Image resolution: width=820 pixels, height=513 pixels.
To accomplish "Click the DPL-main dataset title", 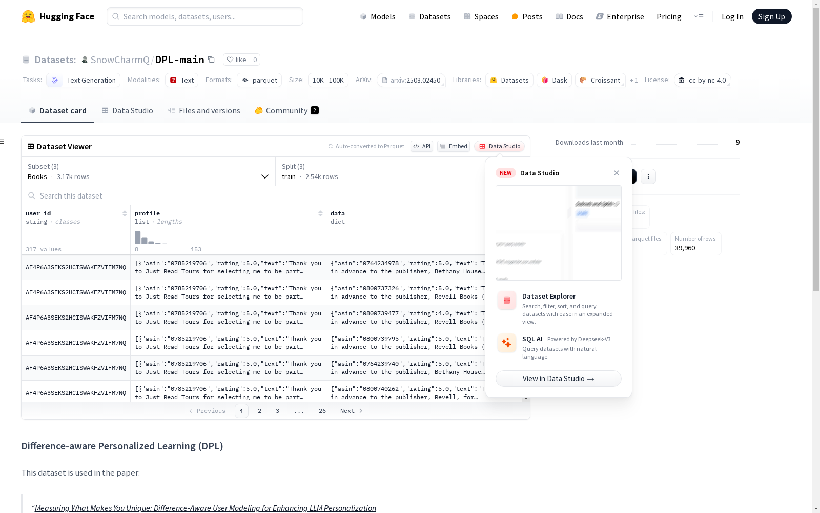I will (x=180, y=60).
